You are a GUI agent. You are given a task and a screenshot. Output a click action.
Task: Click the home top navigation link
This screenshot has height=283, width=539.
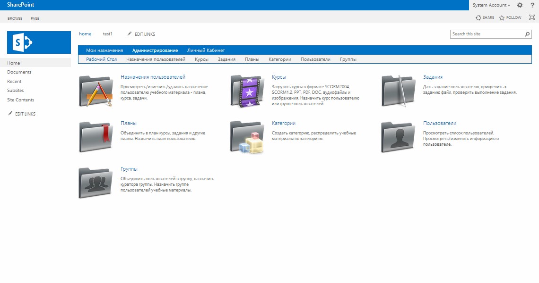85,34
